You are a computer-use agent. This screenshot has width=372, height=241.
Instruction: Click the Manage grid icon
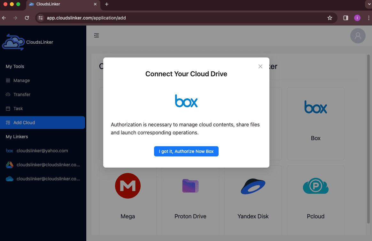point(8,80)
